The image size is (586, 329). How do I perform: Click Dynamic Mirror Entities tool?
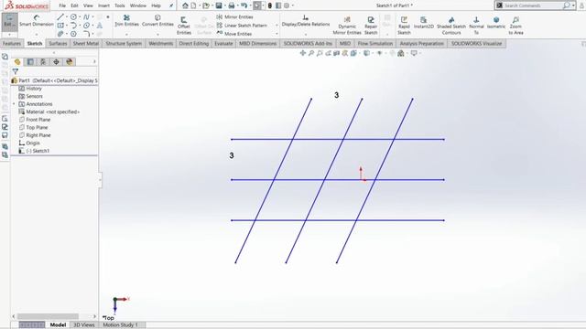[x=347, y=26]
